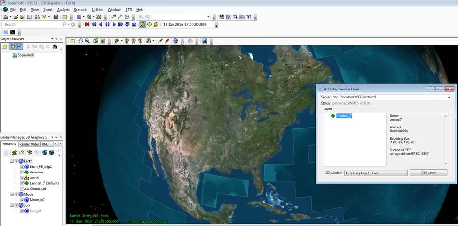Open the Help menu
This screenshot has width=458, height=226.
pos(140,9)
